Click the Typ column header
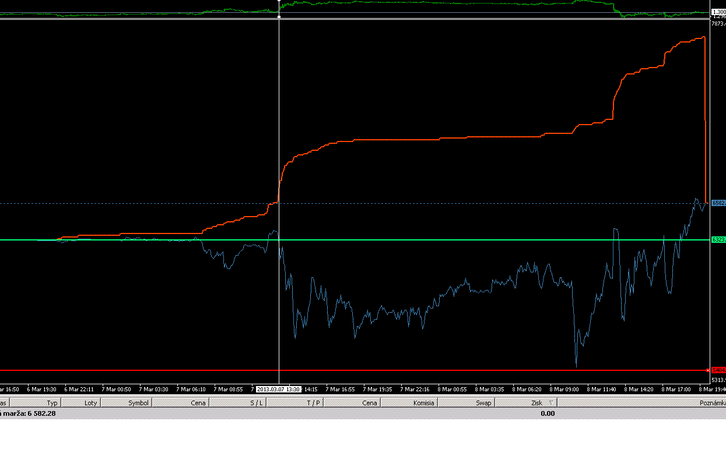 pyautogui.click(x=35, y=402)
